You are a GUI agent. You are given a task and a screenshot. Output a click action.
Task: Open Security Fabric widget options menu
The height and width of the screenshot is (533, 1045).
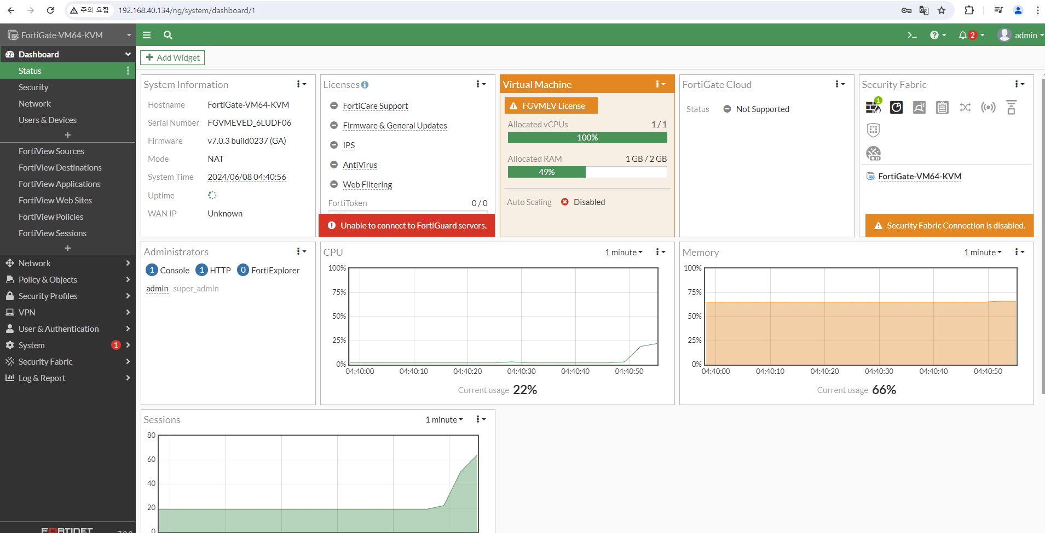point(1019,84)
